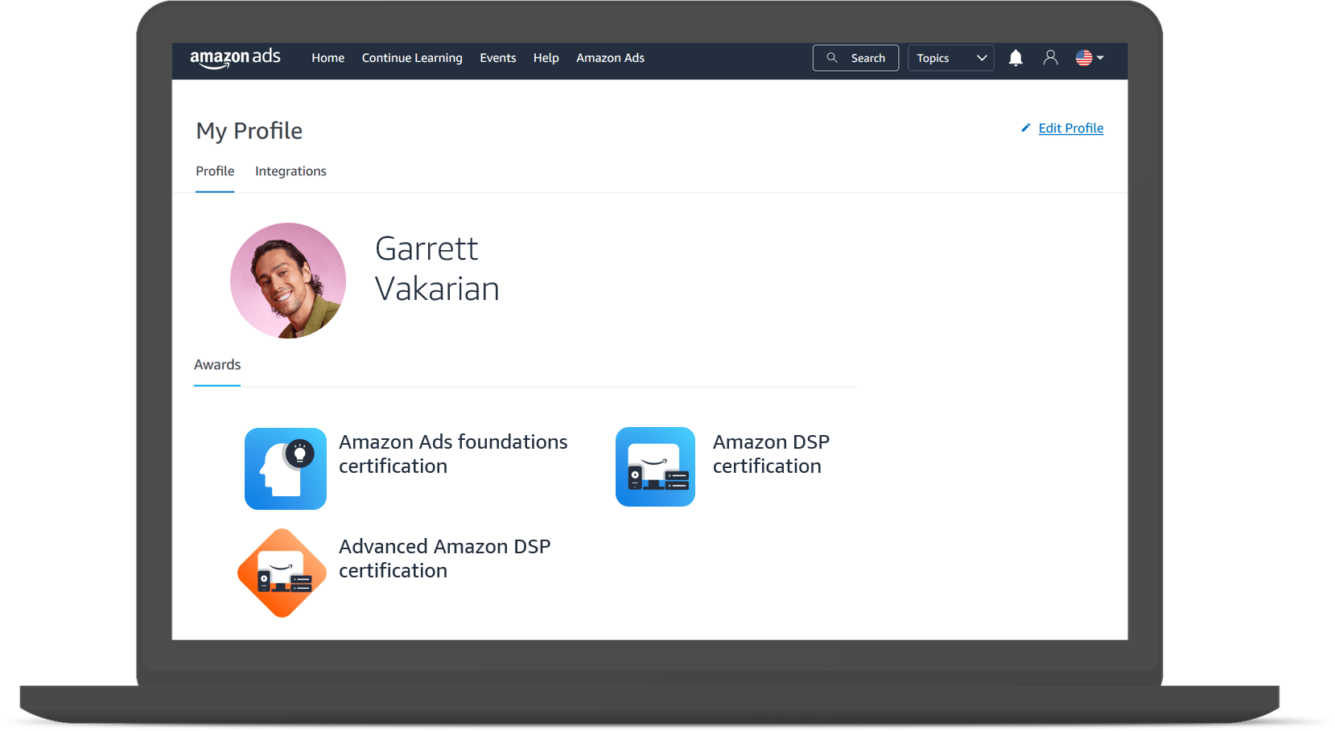Open the Help menu item
Image resolution: width=1335 pixels, height=731 pixels.
(546, 58)
